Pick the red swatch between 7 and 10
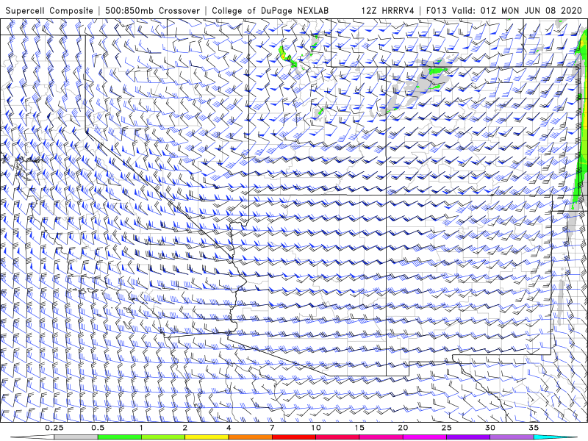Viewport: 588px width, 441px height. point(294,437)
